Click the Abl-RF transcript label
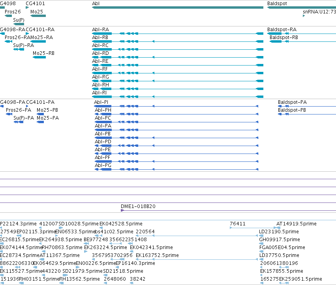The width and height of the screenshot is (336, 285). [x=100, y=69]
